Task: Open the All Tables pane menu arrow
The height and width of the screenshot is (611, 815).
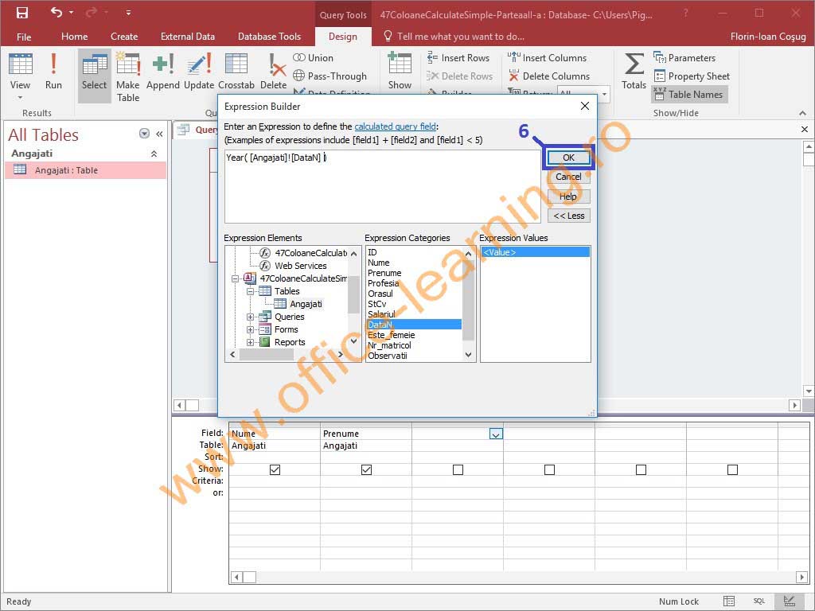Action: point(145,134)
